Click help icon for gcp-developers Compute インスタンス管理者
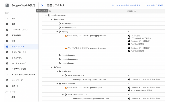Image resolution: width=169 pixels, height=104 pixels. click(x=129, y=88)
